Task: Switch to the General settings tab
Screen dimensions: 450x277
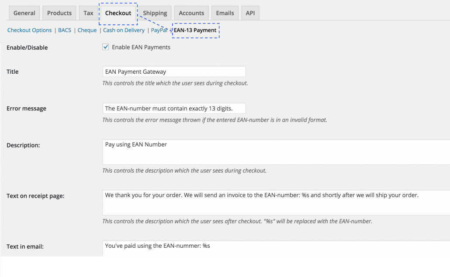Action: pos(24,13)
